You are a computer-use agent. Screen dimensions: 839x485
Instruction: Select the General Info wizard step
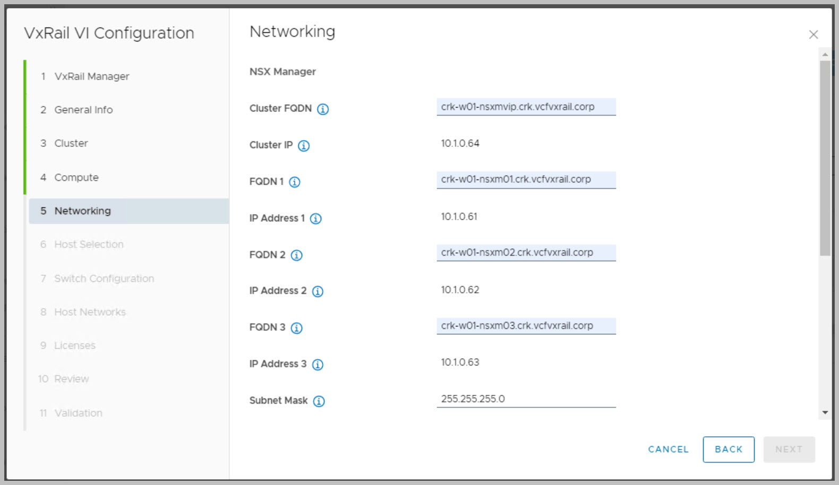click(x=83, y=110)
